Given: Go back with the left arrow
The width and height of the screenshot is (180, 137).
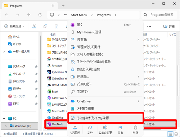Looking at the screenshot, I should point(6,15).
